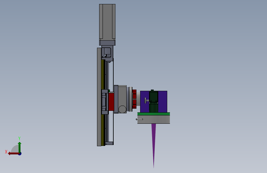The height and width of the screenshot is (173, 267).
Task: Select the dark green center component between purple blocks
Action: 154,101
